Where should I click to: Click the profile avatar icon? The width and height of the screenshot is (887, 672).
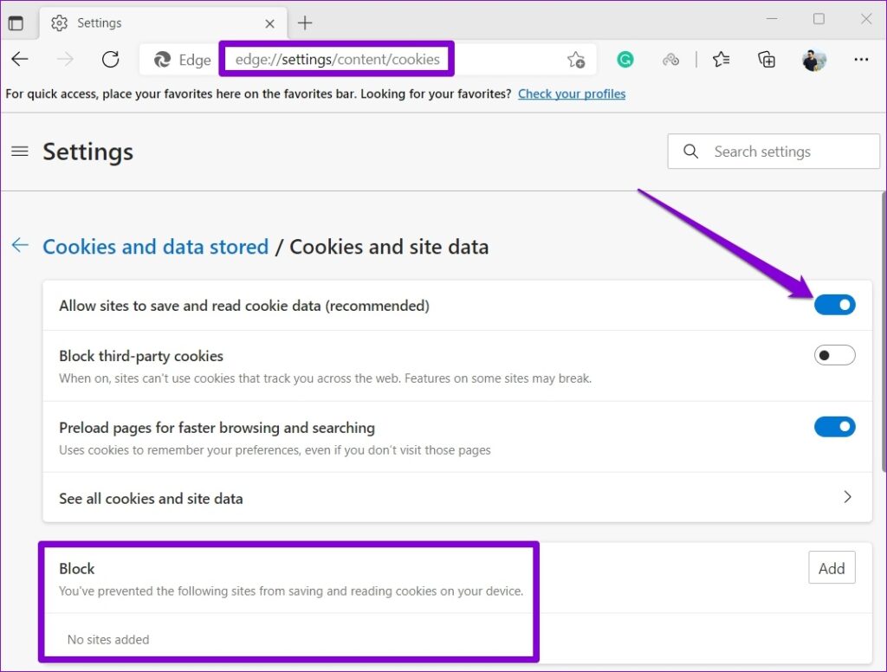(x=813, y=59)
